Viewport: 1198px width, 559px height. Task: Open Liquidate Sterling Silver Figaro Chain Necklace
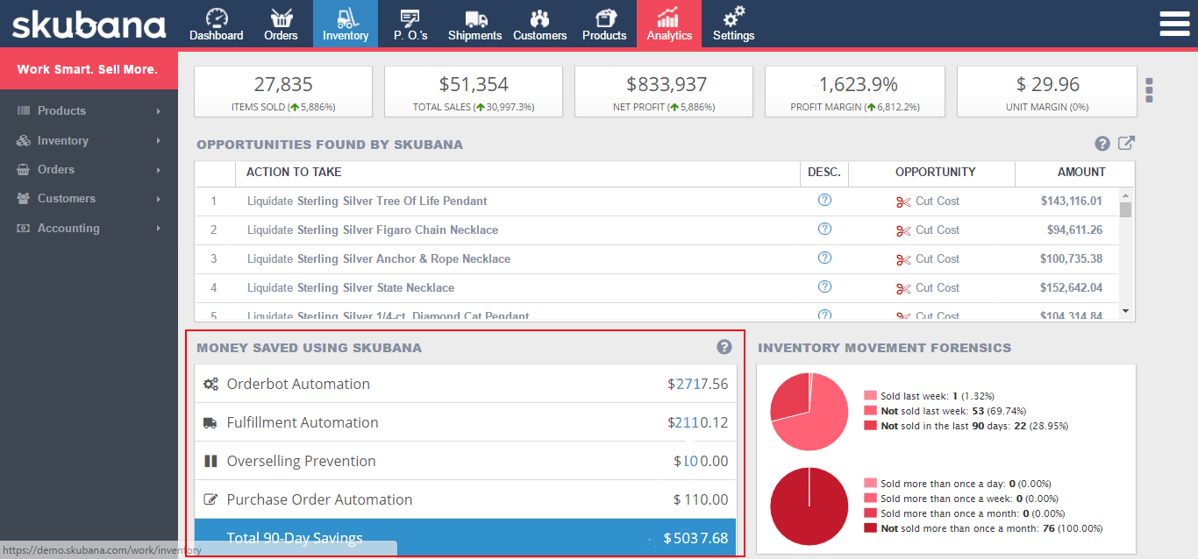(373, 230)
